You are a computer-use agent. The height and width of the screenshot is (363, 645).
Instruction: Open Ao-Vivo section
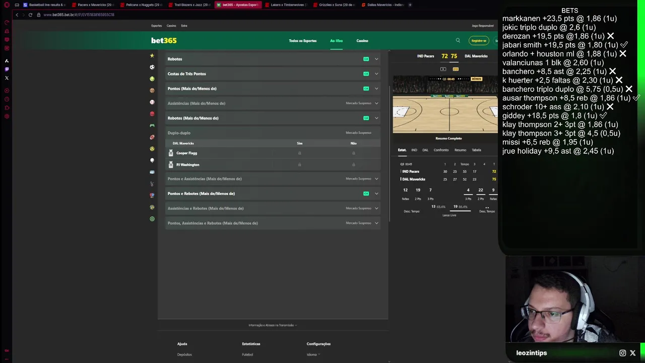[336, 40]
